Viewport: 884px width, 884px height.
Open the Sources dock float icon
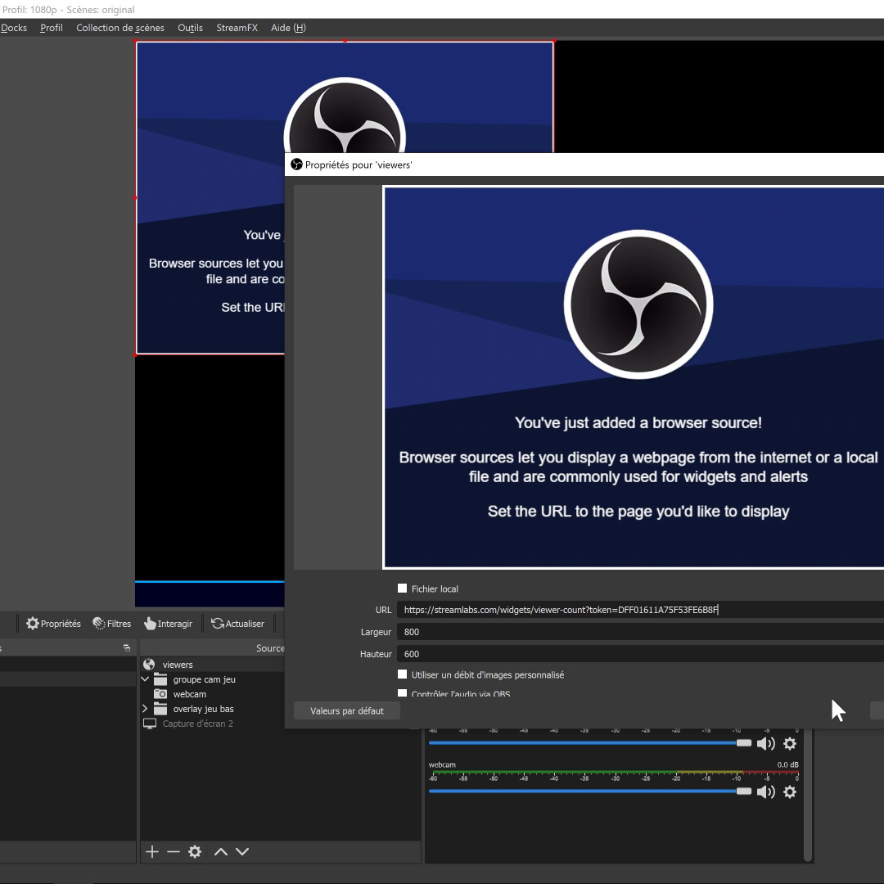[126, 647]
